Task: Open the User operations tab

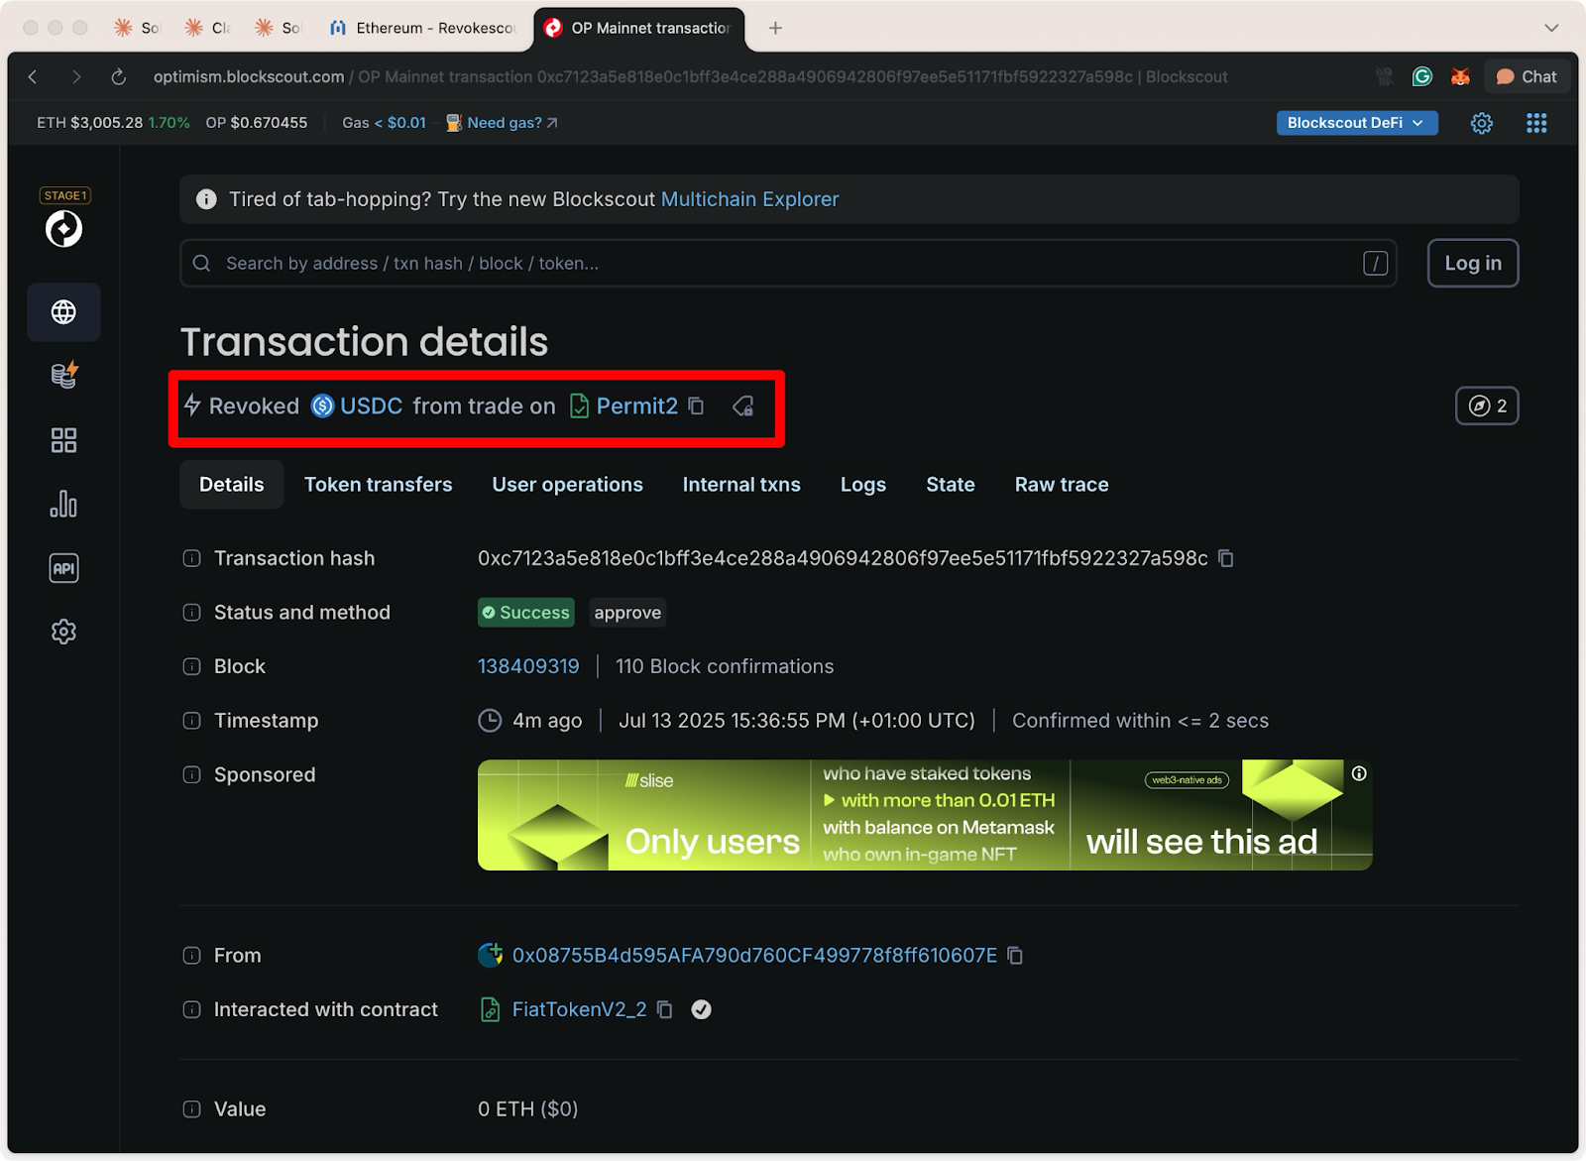Action: click(567, 485)
